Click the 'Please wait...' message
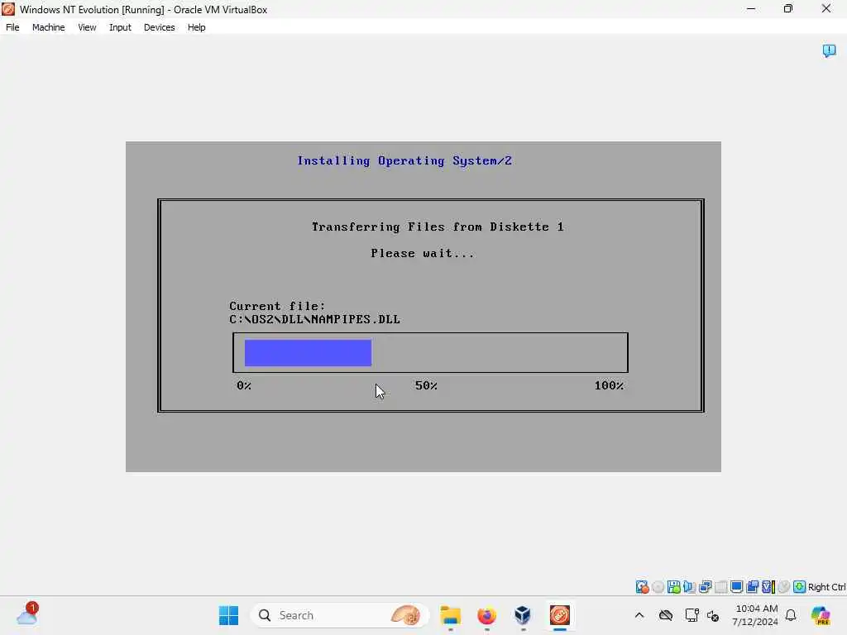 (423, 253)
